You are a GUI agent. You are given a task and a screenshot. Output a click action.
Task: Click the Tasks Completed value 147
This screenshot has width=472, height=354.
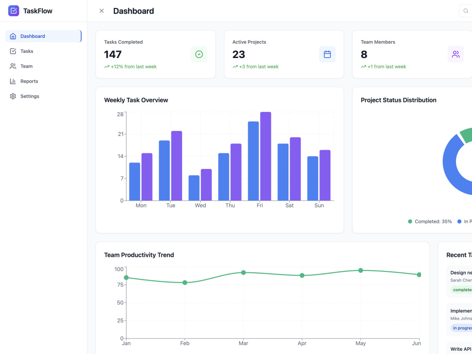pyautogui.click(x=113, y=54)
